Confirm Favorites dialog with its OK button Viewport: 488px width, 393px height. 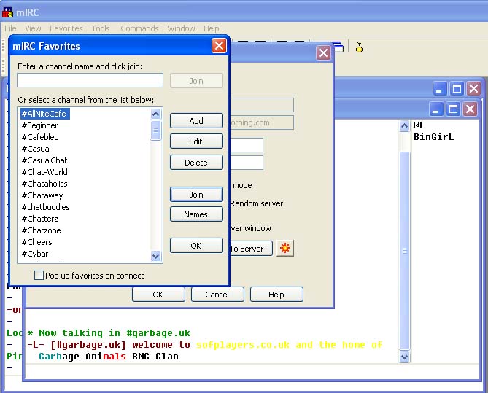(196, 246)
